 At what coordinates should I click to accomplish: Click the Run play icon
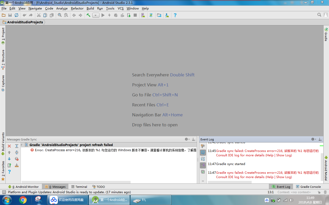[103, 15]
